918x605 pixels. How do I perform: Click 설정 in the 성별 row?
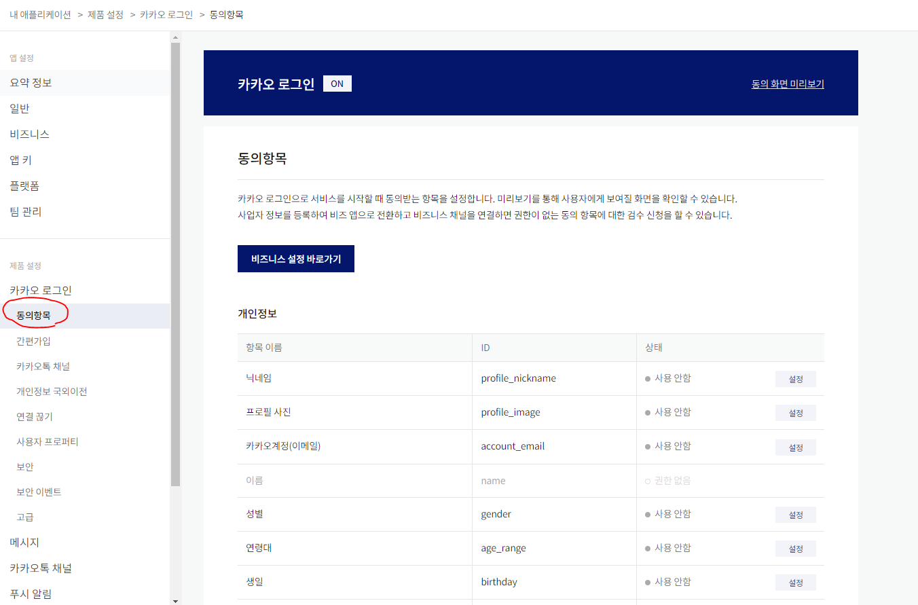[796, 515]
